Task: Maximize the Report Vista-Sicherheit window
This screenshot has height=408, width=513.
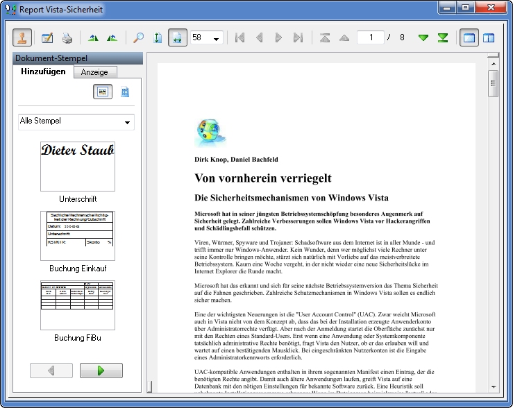Action: click(465, 7)
